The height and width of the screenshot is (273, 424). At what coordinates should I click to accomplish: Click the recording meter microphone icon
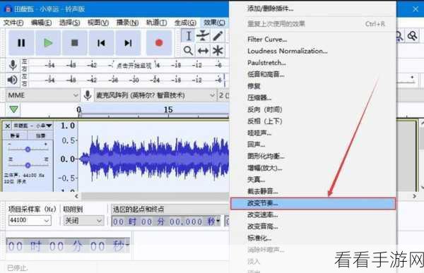[13, 65]
